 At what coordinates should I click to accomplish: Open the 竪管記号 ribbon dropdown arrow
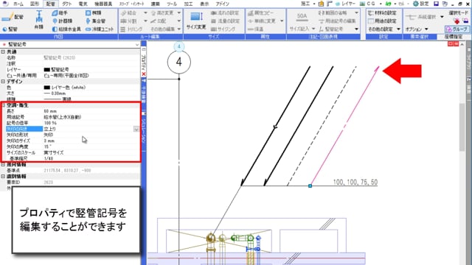point(356,29)
